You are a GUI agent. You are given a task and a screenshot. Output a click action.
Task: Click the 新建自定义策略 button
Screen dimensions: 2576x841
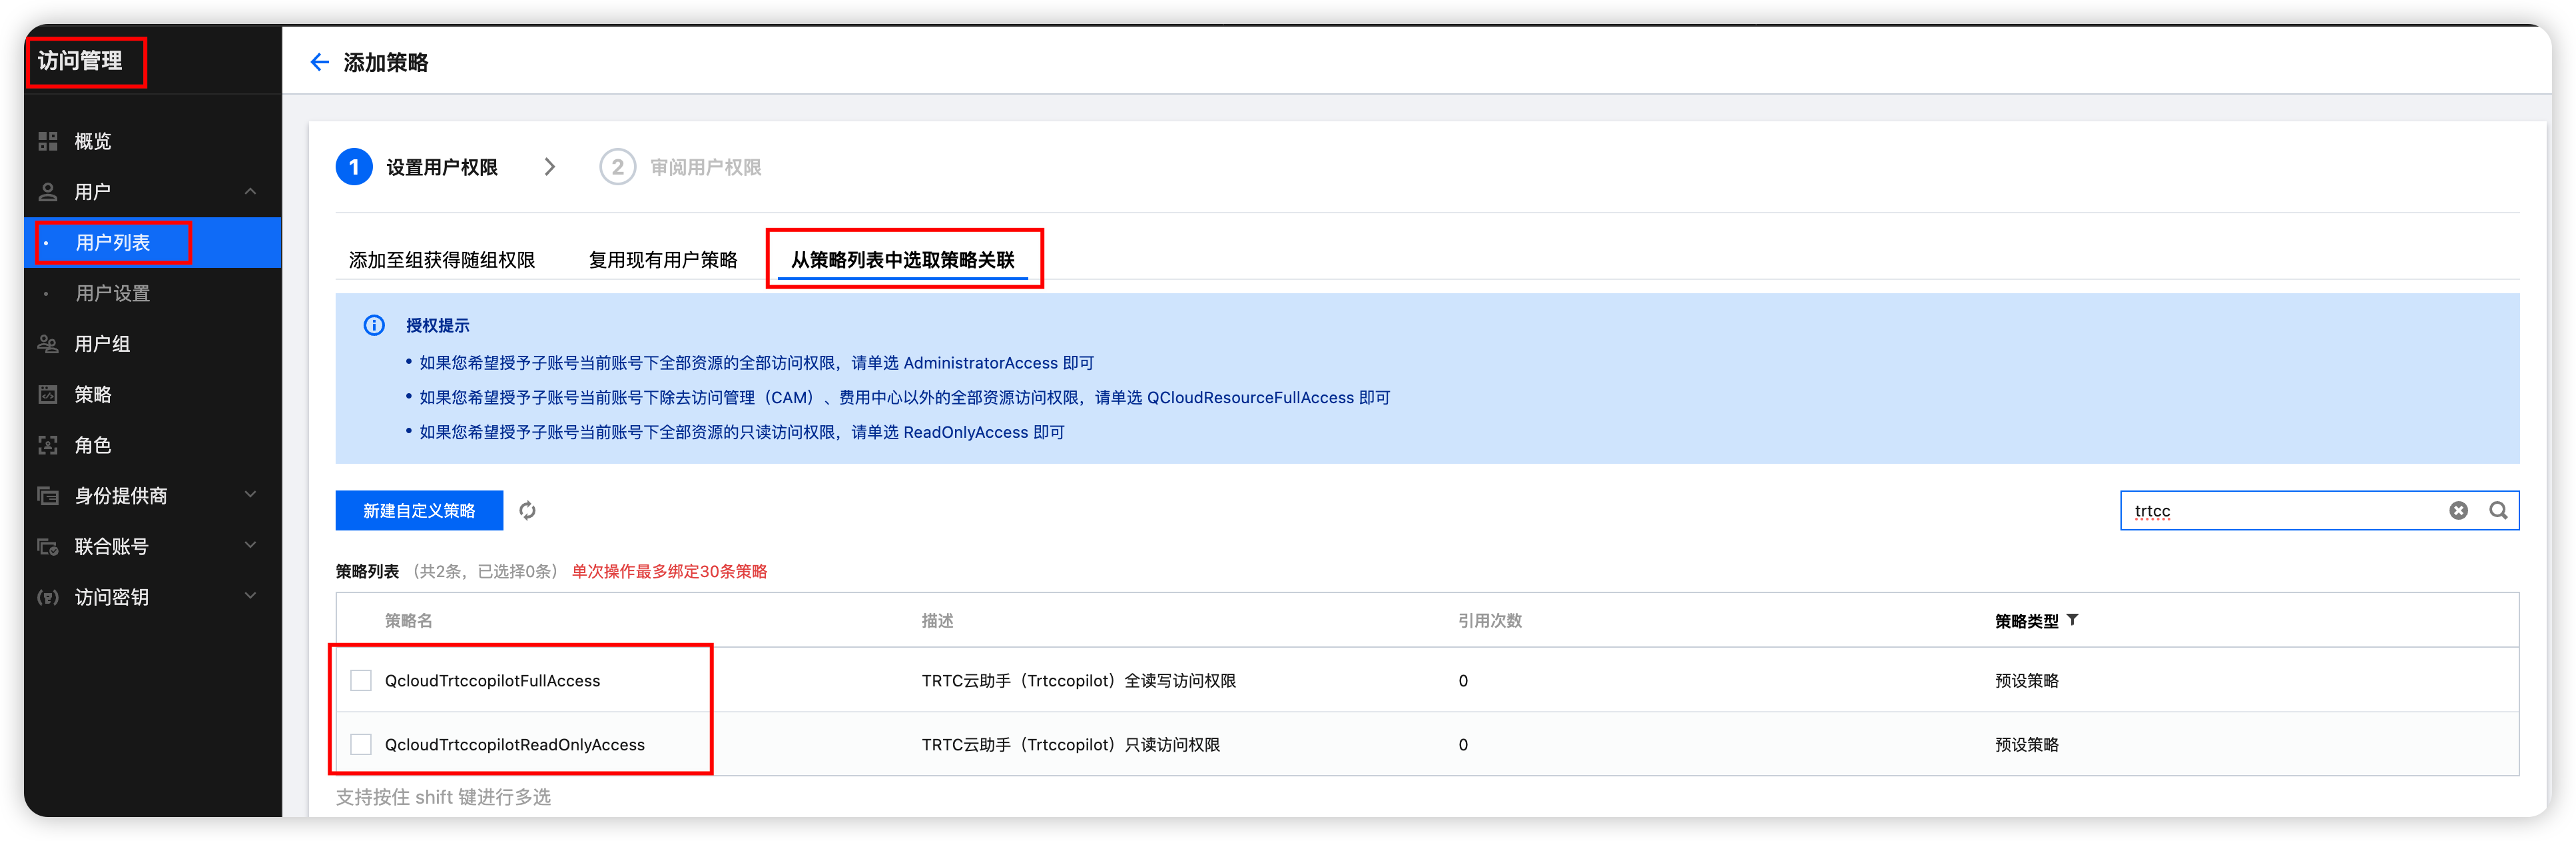(x=419, y=510)
